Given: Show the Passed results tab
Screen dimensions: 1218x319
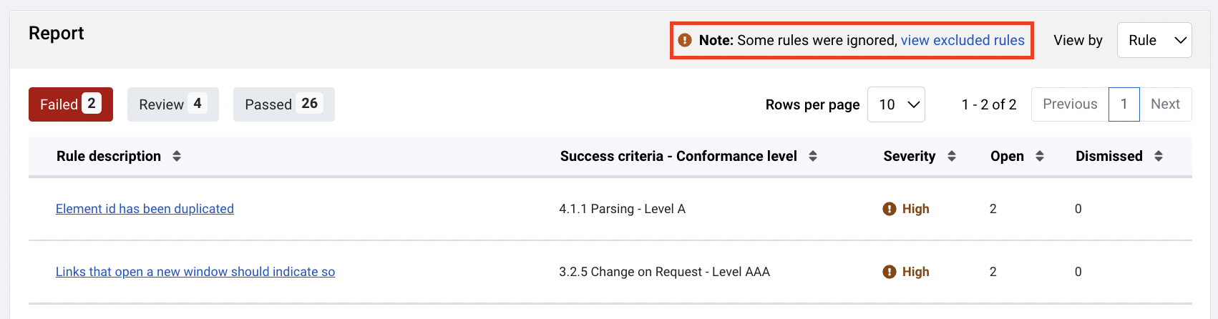Looking at the screenshot, I should [x=283, y=104].
